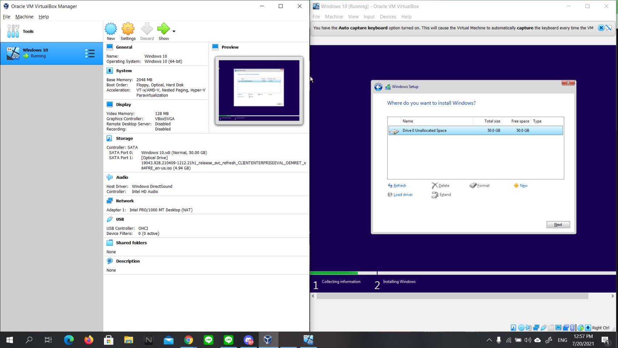
Task: Dismiss the auto capture keyboard notification
Action: pyautogui.click(x=601, y=28)
